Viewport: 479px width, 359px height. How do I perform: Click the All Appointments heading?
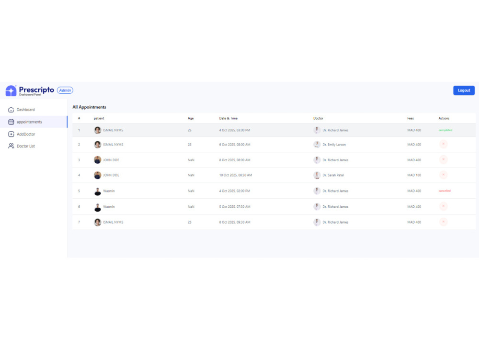pyautogui.click(x=89, y=107)
